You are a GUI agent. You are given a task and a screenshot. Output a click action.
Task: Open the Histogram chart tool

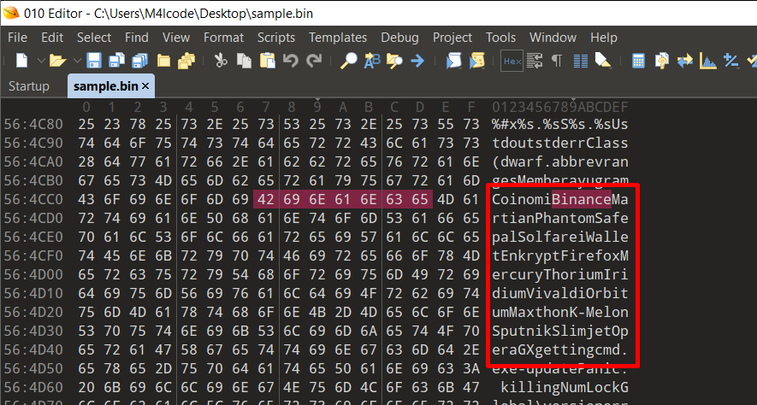tap(707, 61)
